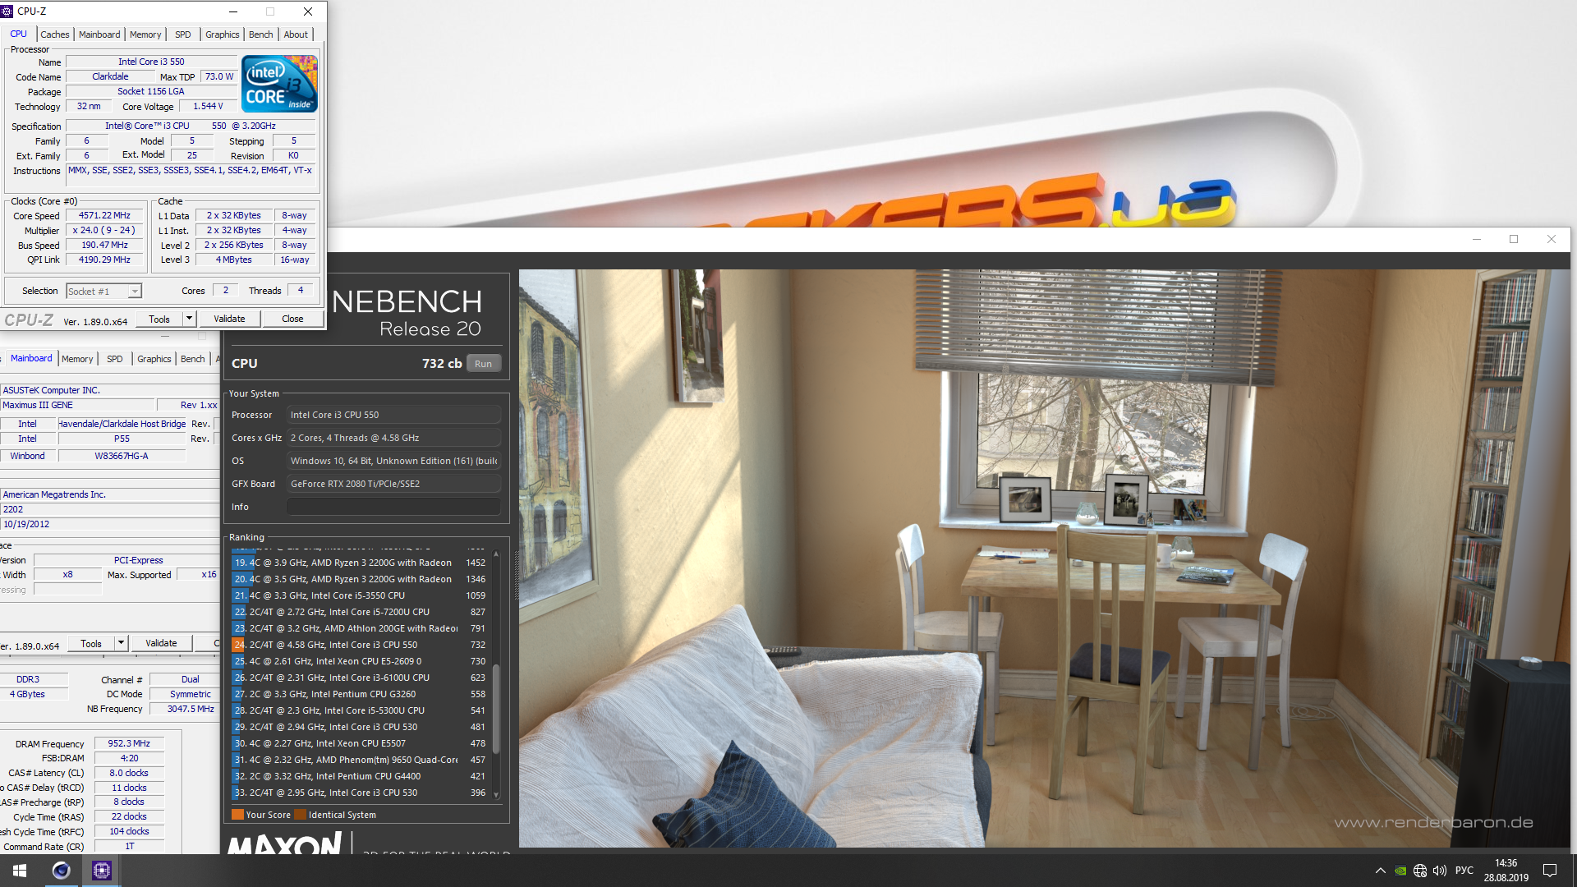1577x887 pixels.
Task: Open Tools arrow in the rear CPU-Z window
Action: 121,643
